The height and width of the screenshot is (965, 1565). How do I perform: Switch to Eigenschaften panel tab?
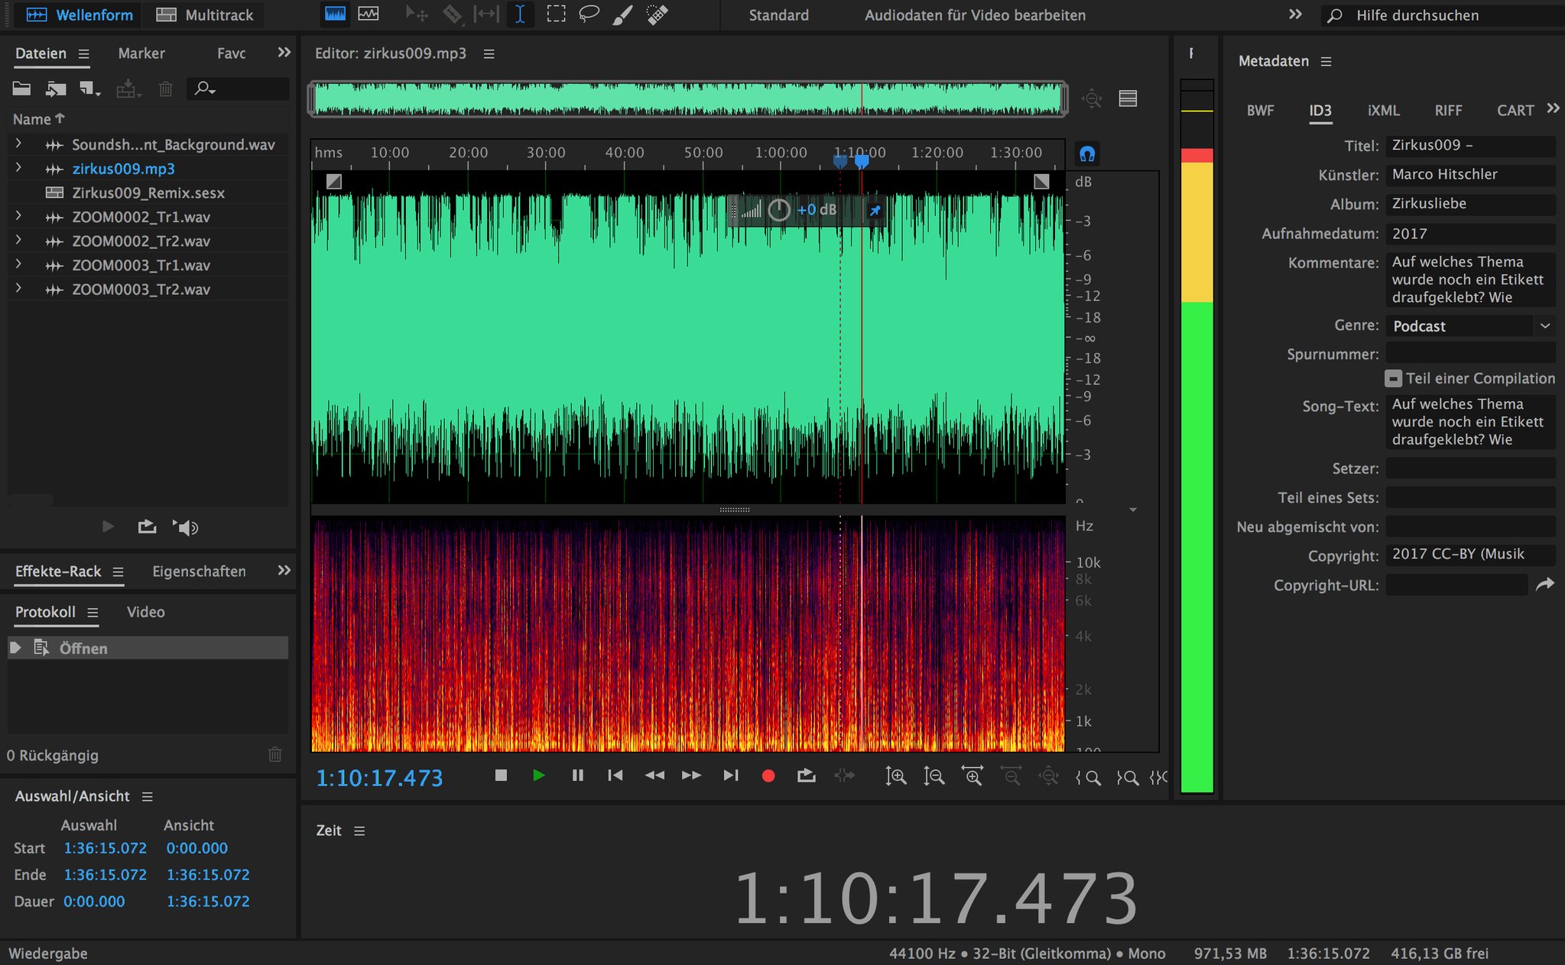tap(199, 572)
